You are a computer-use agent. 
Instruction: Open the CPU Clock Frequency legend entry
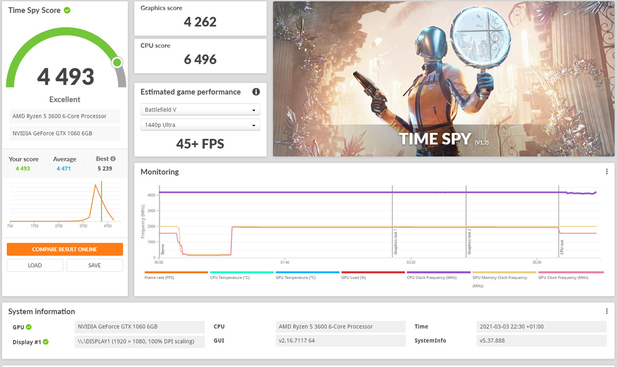439,272
